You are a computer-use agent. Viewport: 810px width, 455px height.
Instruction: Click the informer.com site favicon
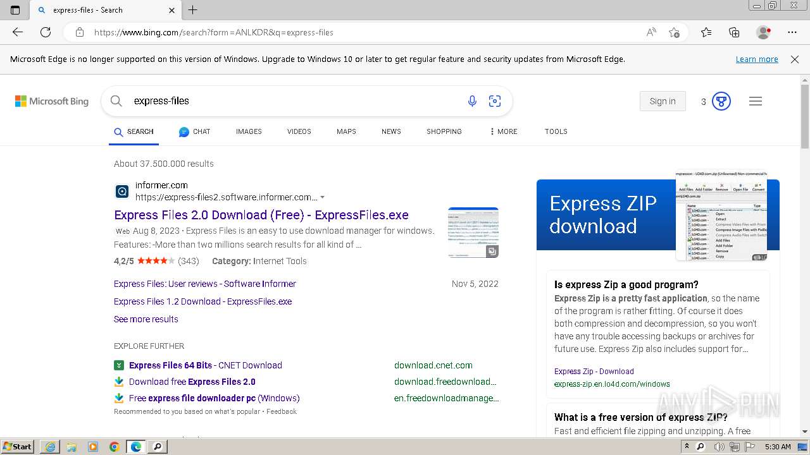tap(122, 191)
